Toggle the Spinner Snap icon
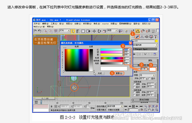Screen dimensions: 192x123 148,31
